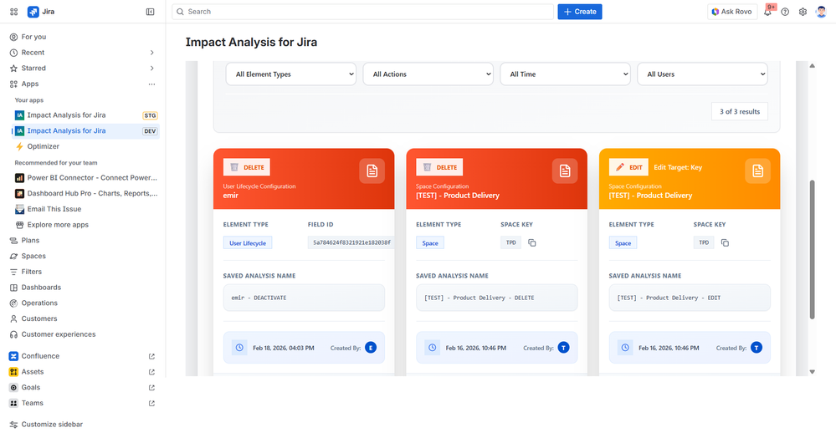Image resolution: width=836 pixels, height=438 pixels.
Task: Click creator avatar E on emir card
Action: point(371,348)
